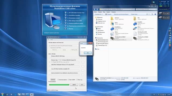Select the Backups folder icon
Image resolution: width=172 pixels, height=96 pixels.
coord(112,18)
